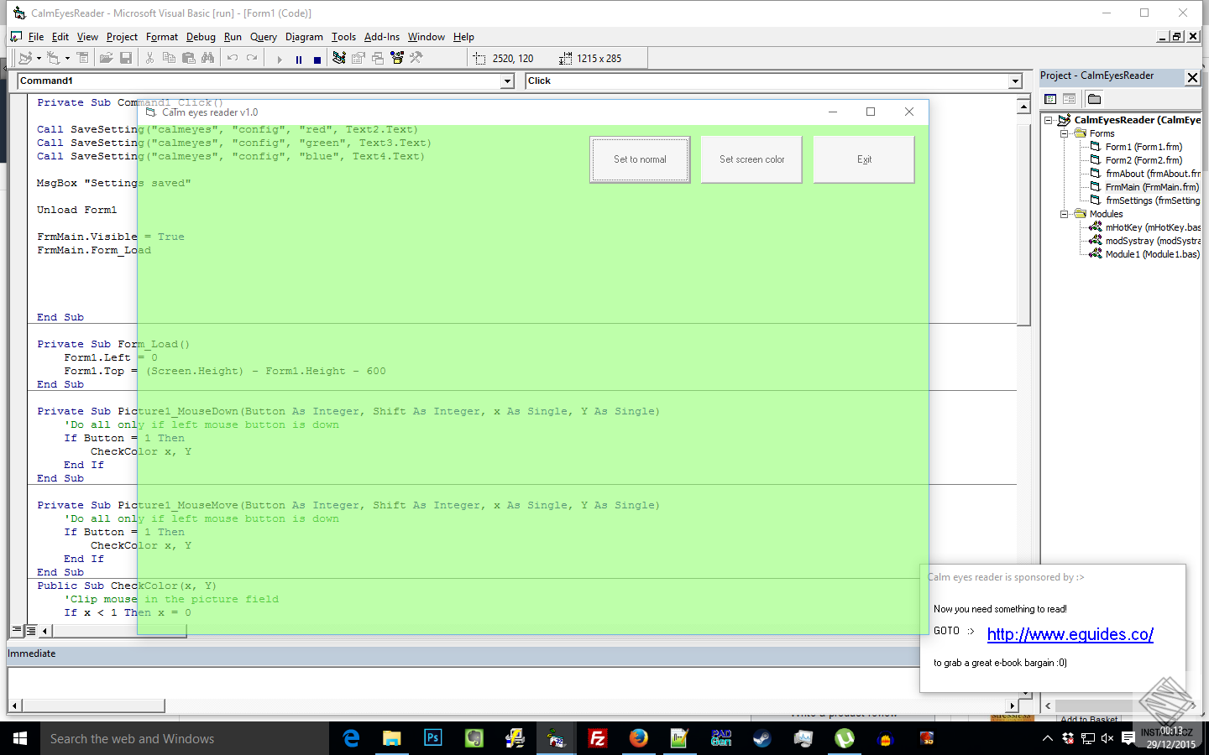
Task: Click the View Code icon in Project panel
Action: (1050, 99)
